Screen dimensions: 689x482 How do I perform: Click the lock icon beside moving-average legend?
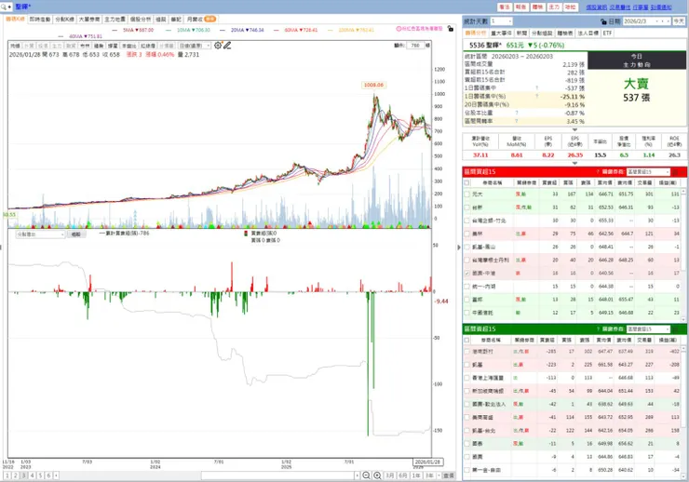pos(451,29)
